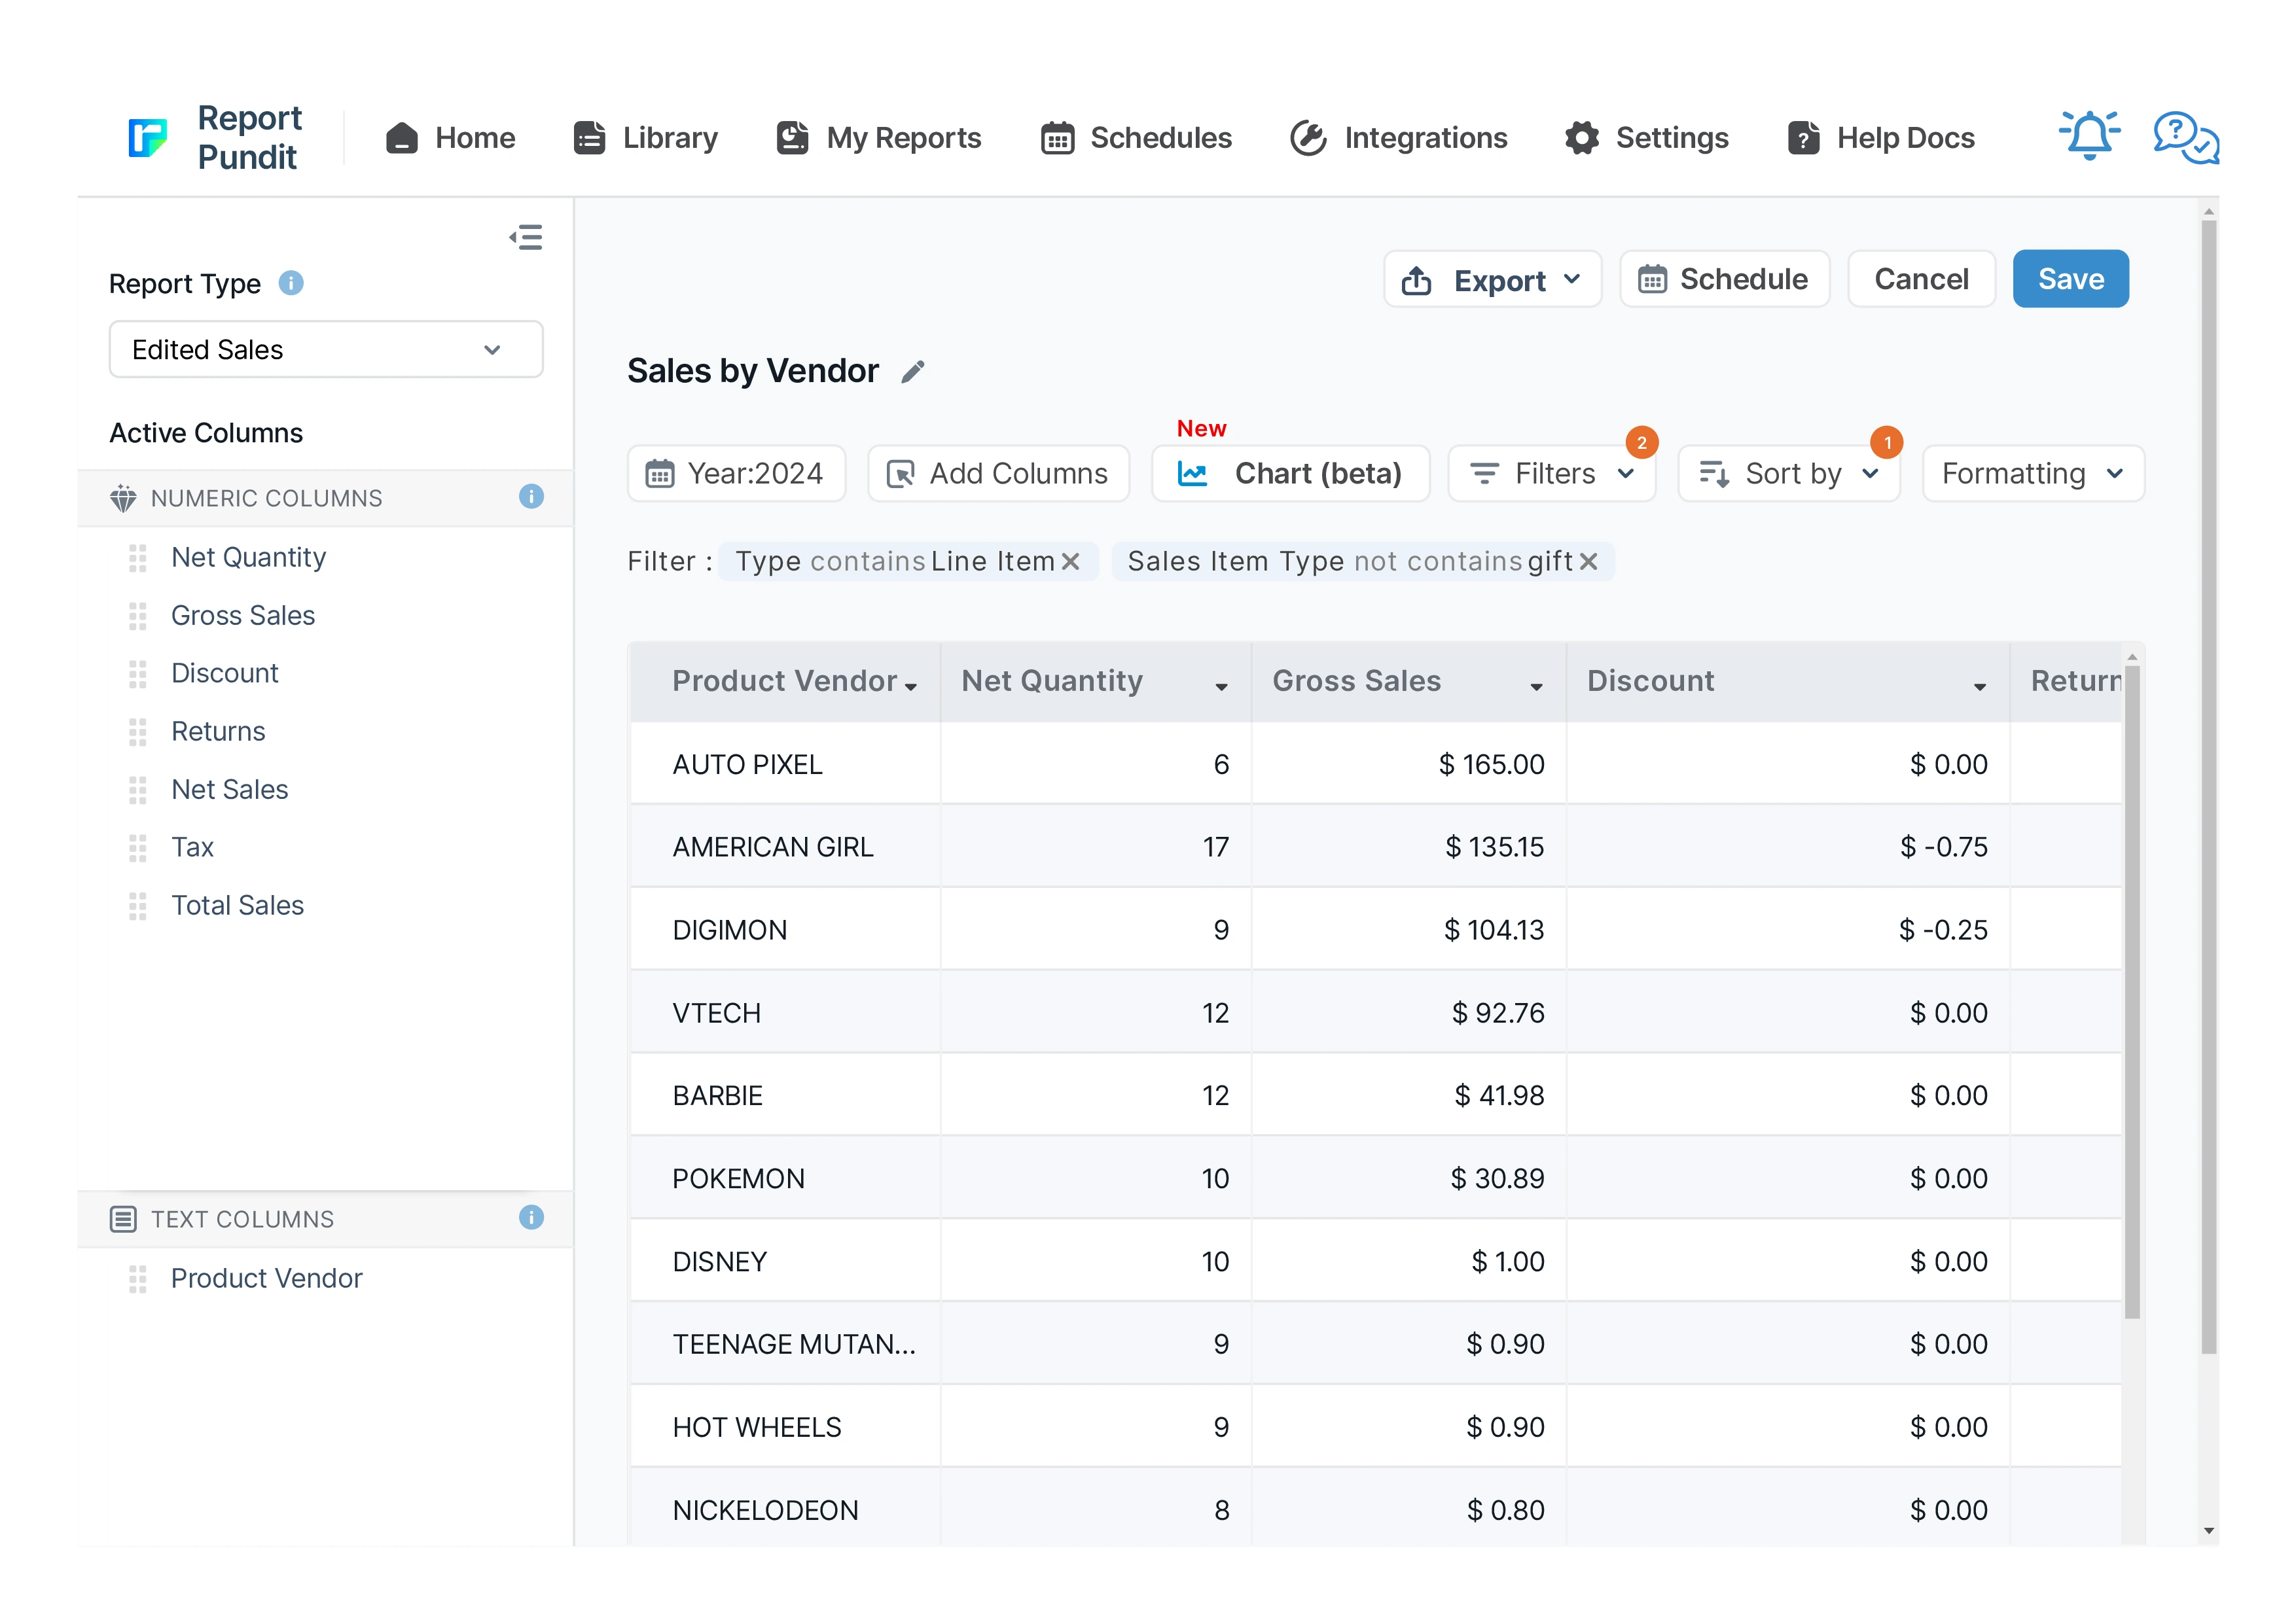Viewport: 2296px width, 1622px height.
Task: Open the Edited Sales report type dropdown
Action: pyautogui.click(x=326, y=350)
